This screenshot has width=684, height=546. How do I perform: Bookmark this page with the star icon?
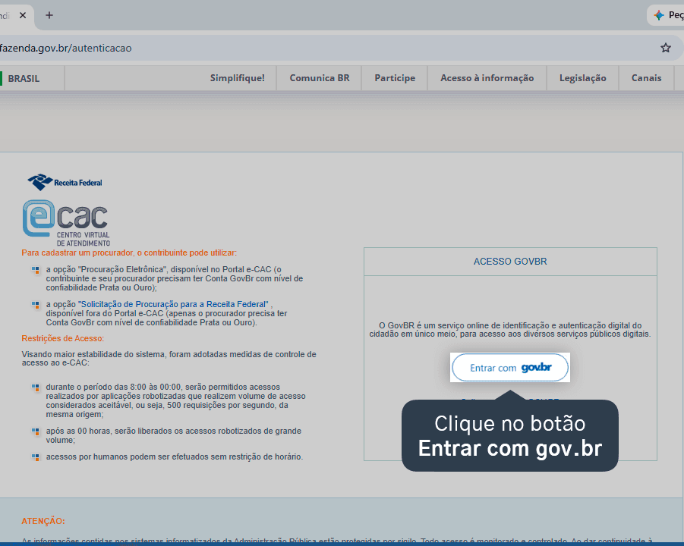click(x=665, y=48)
